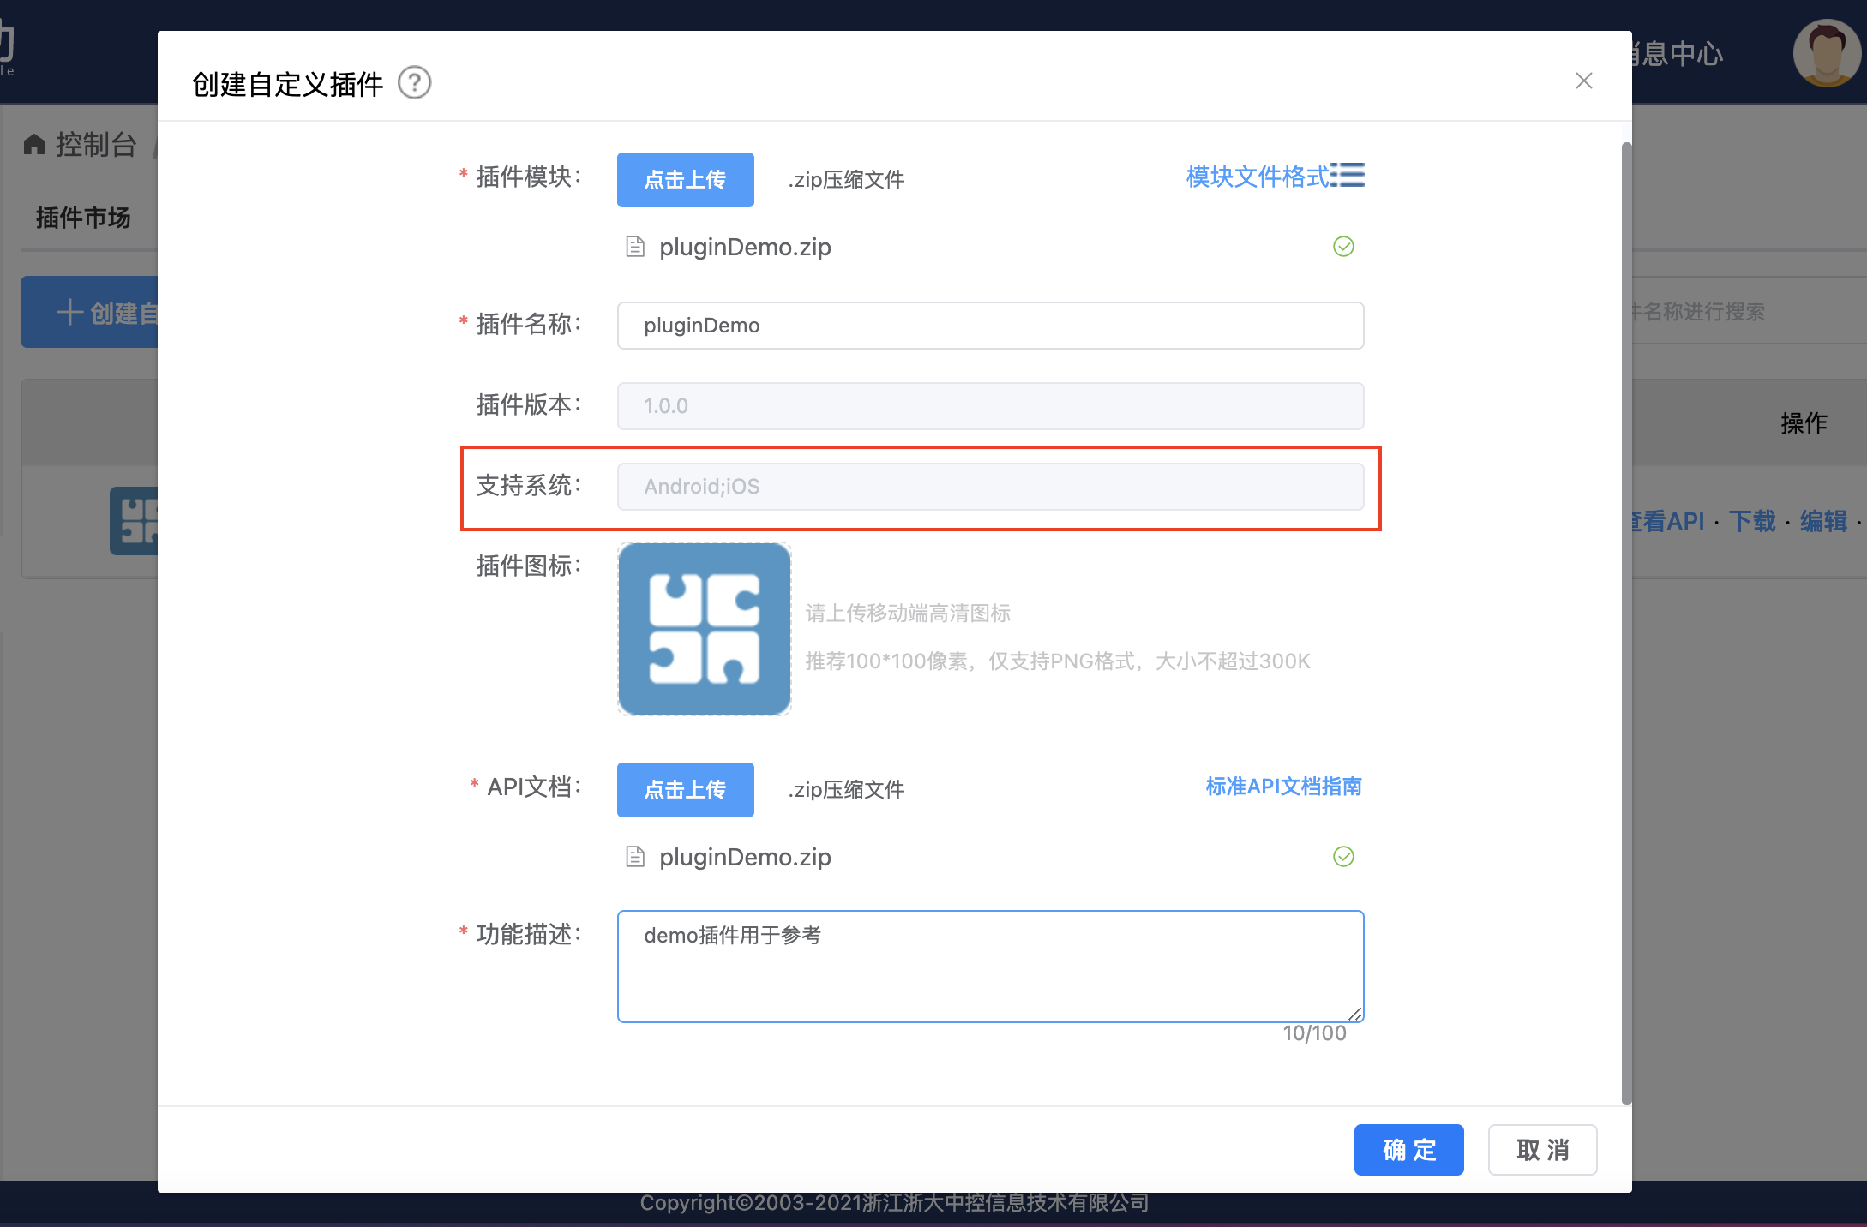
Task: Click the list icon next to 模块文件格式
Action: pyautogui.click(x=1348, y=175)
